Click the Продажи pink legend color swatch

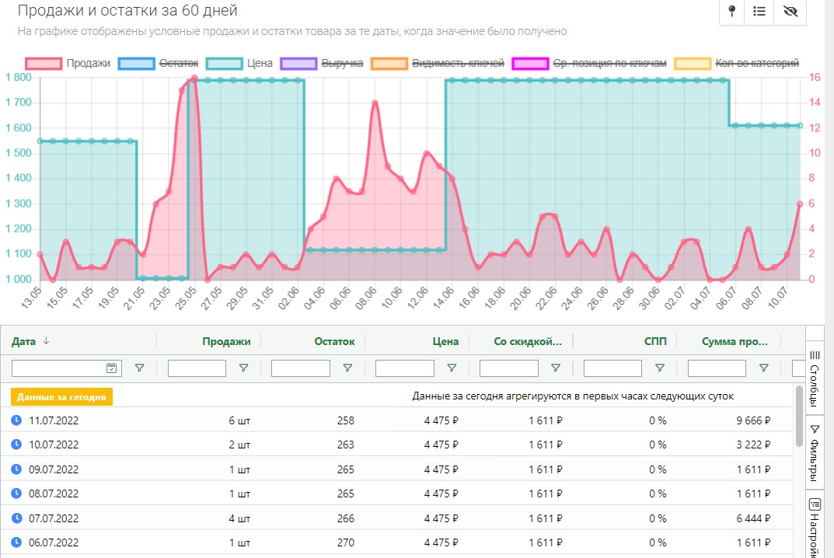pyautogui.click(x=44, y=63)
